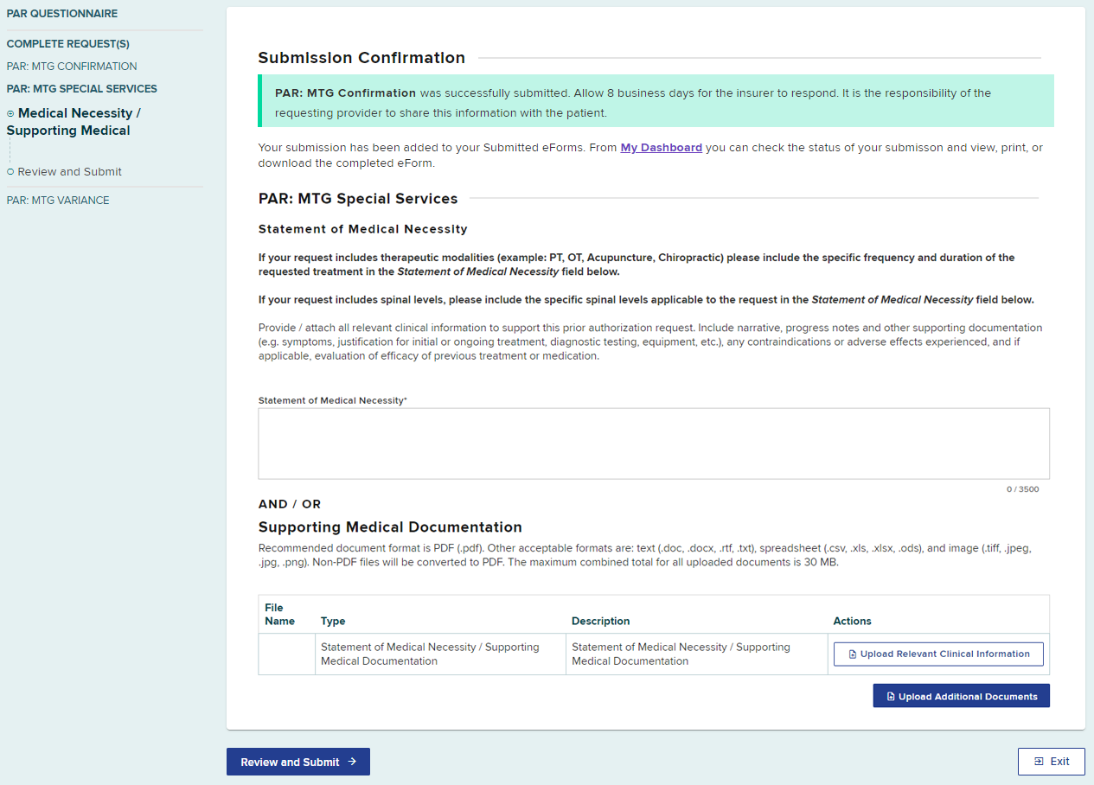This screenshot has width=1094, height=785.
Task: Click the file icon on Upload Additional Documents
Action: pos(891,697)
